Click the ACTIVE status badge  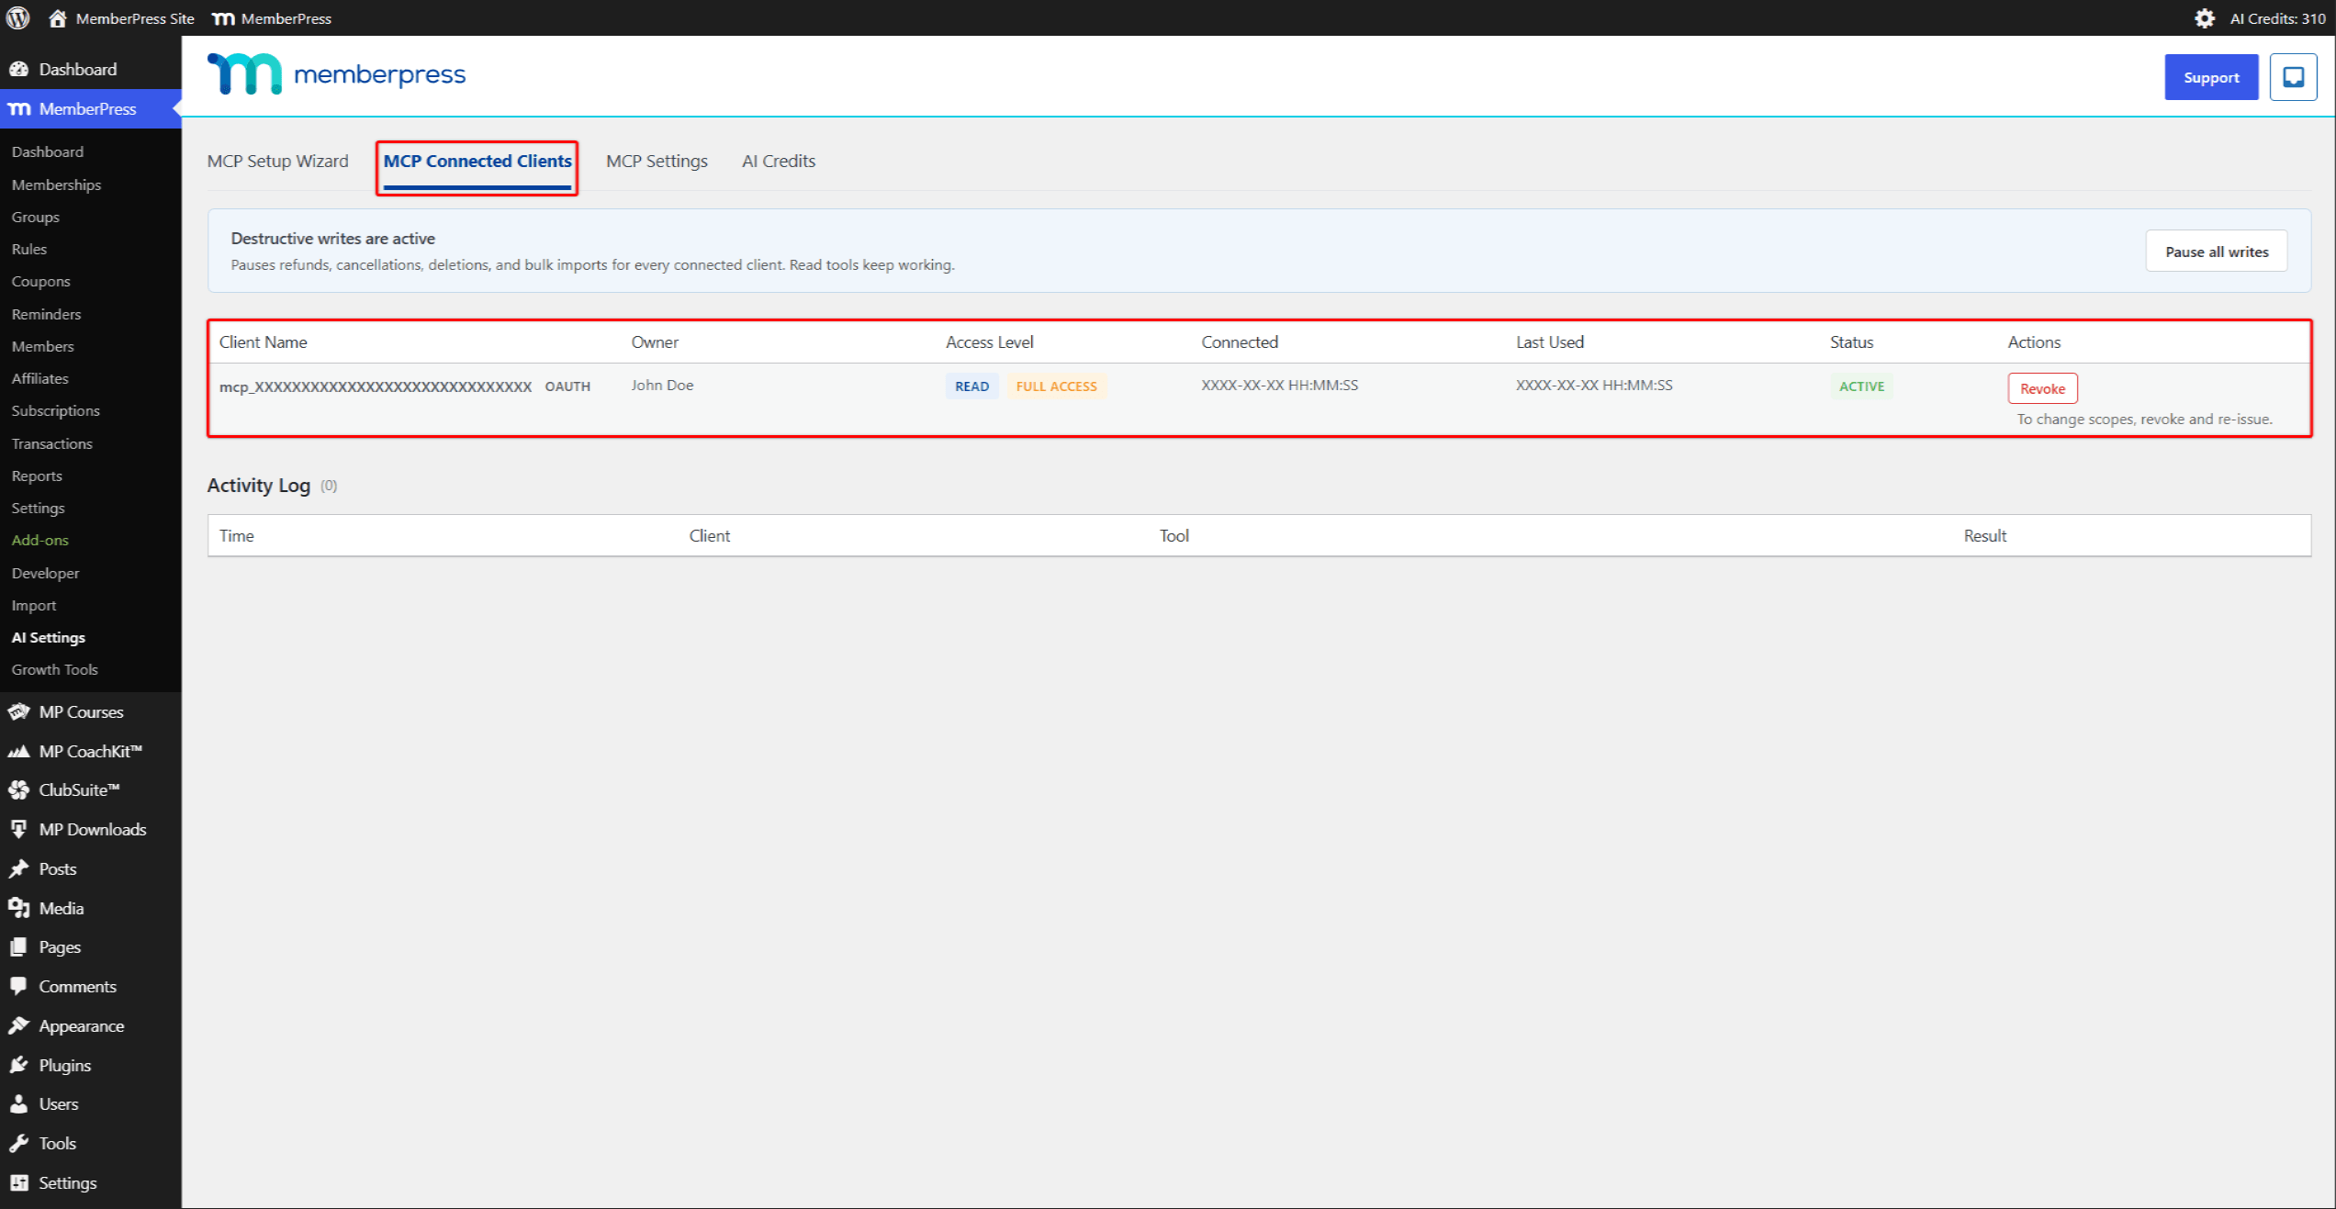tap(1861, 386)
